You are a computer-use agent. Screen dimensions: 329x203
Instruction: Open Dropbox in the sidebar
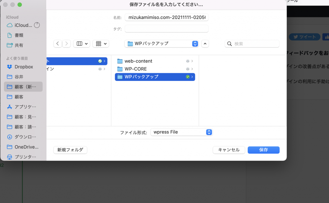[23, 67]
